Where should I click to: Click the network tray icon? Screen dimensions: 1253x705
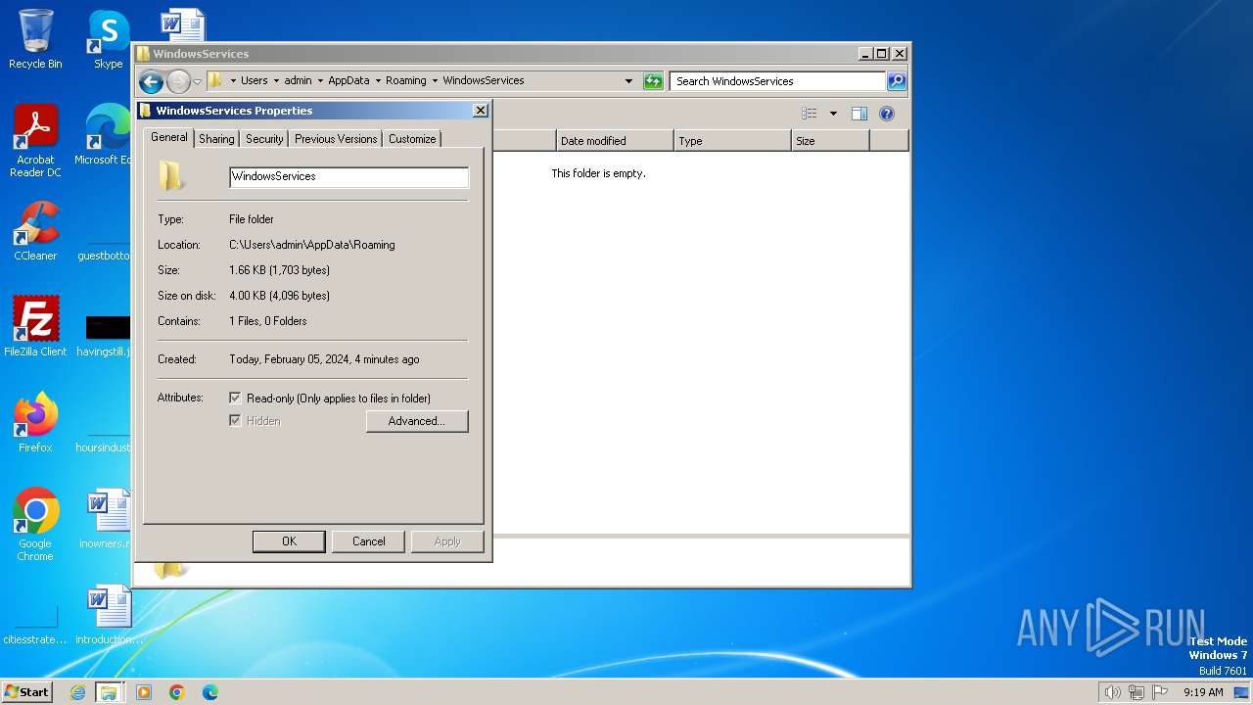(1137, 692)
